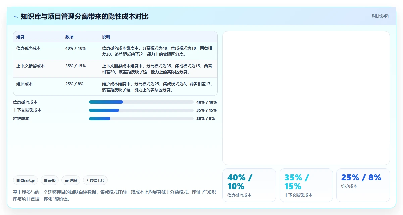Click the 数据 column header

[x=69, y=37]
